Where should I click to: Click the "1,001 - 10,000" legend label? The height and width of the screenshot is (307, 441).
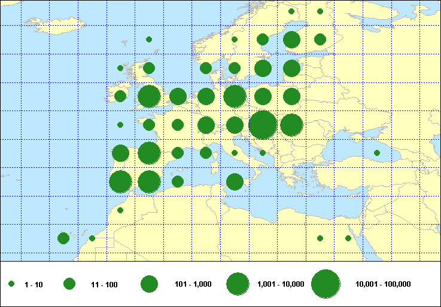[x=281, y=284]
